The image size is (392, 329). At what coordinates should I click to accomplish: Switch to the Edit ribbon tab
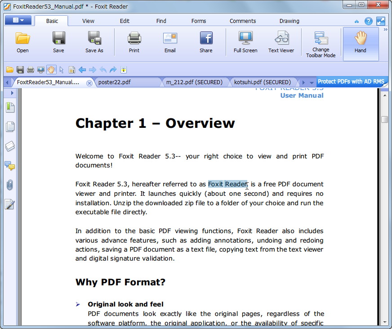(x=125, y=21)
